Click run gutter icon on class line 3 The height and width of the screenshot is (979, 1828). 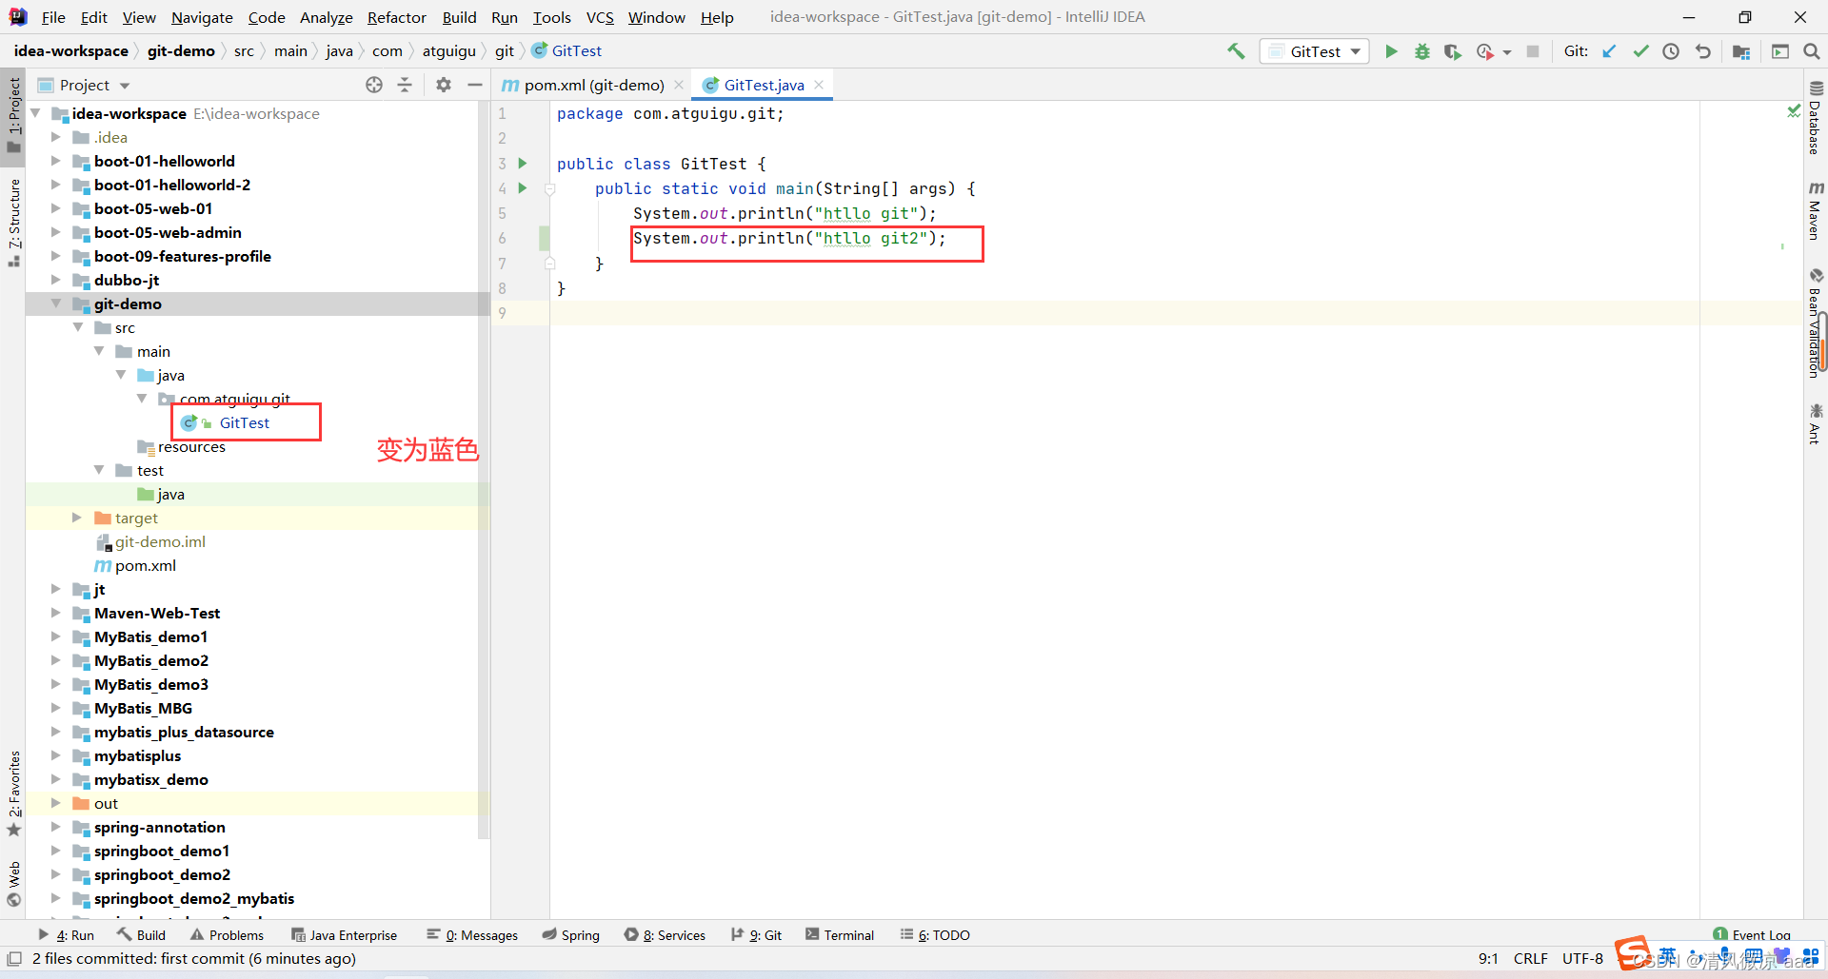tap(523, 164)
